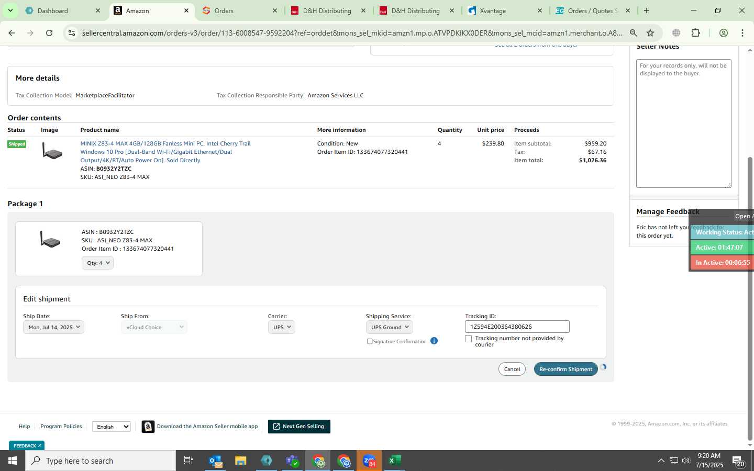754x471 pixels.
Task: Open the English language selector
Action: (112, 427)
